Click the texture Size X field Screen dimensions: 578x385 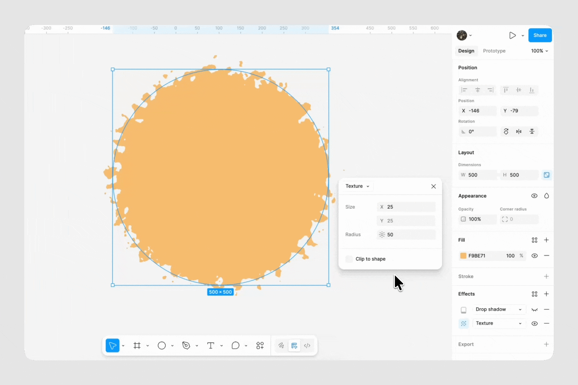click(x=406, y=207)
